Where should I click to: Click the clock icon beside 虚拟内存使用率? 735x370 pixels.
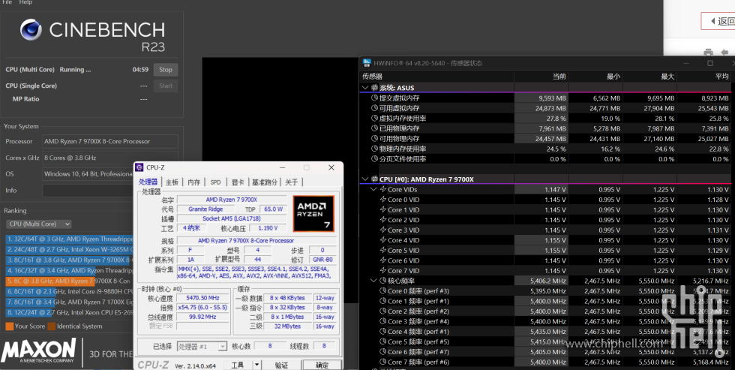pos(374,118)
